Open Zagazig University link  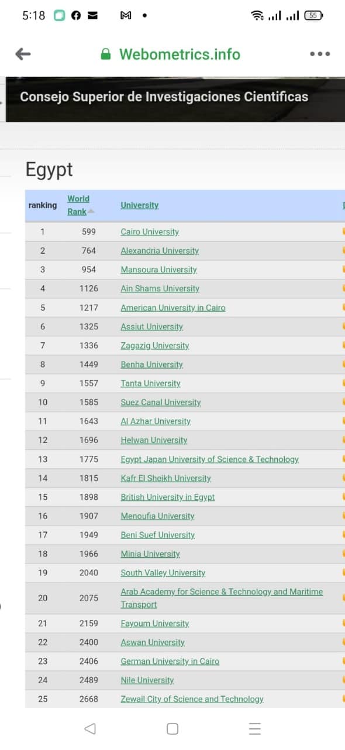coord(155,345)
